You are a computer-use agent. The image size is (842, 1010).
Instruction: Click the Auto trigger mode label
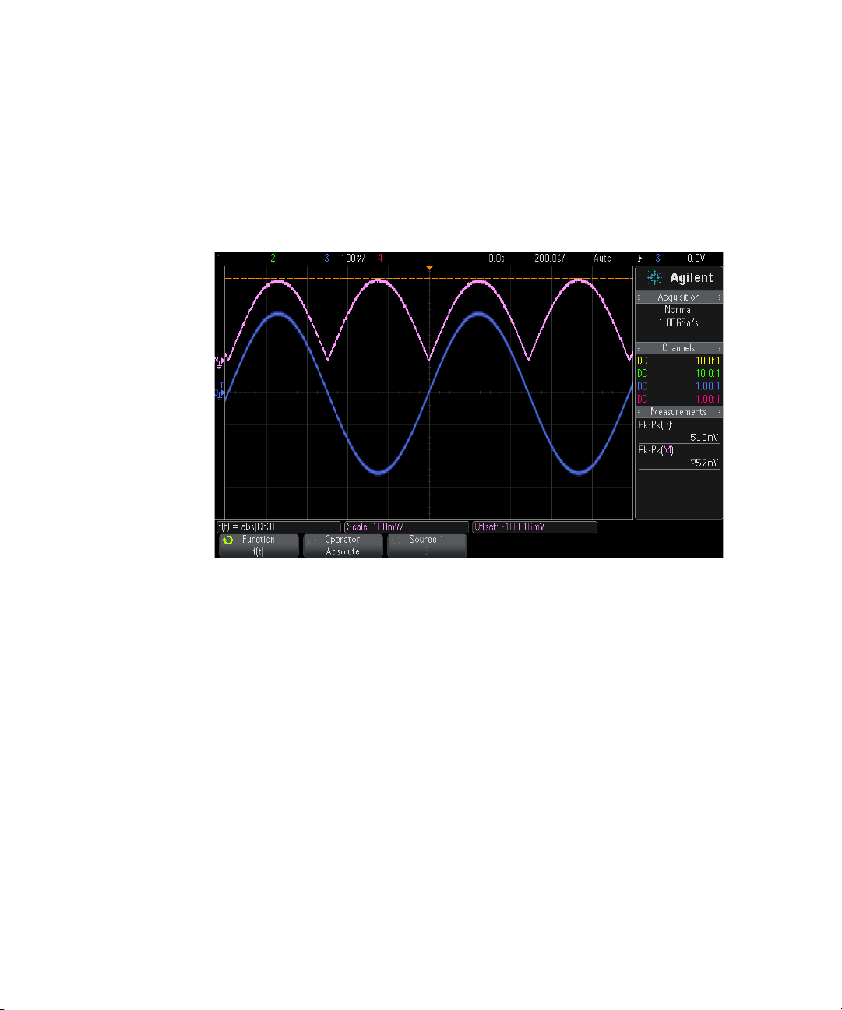tap(603, 258)
